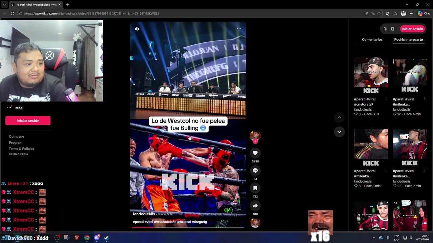Click the video progress bar at bottom
Image resolution: width=433 pixels, height=243 pixels.
pyautogui.click(x=188, y=227)
